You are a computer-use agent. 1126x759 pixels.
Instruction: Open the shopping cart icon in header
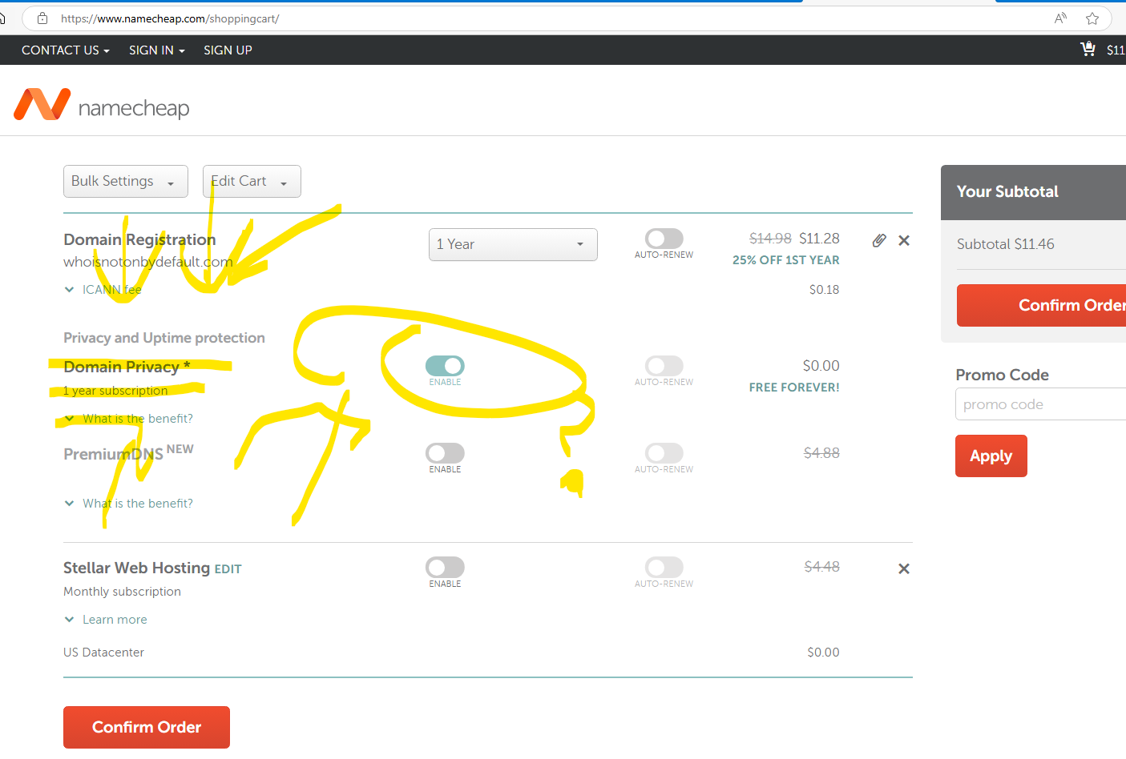click(1088, 50)
